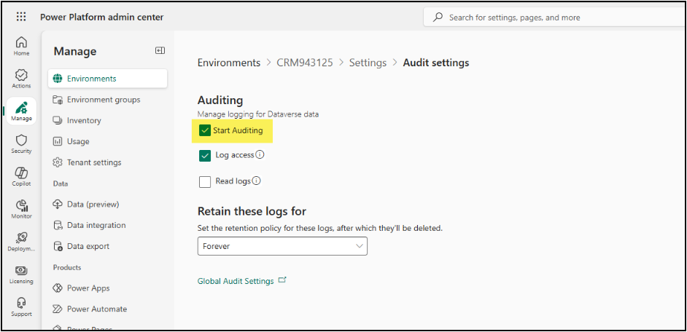Open Support headset icon in rail
This screenshot has height=332, width=687.
pos(21,307)
